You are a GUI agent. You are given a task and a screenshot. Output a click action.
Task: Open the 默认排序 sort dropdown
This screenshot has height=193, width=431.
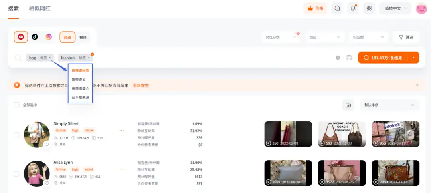(389, 105)
